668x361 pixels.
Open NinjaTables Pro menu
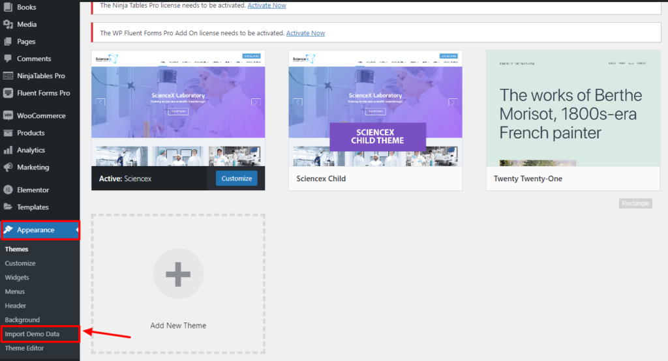click(x=40, y=76)
